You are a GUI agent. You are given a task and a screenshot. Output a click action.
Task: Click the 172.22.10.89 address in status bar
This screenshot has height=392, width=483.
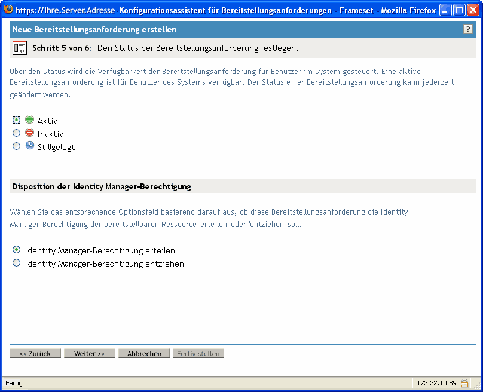[436, 383]
